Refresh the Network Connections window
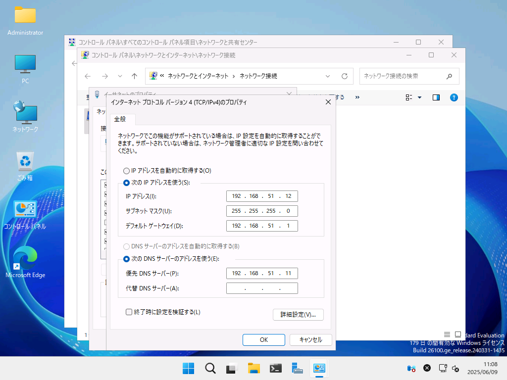507x380 pixels. [345, 76]
